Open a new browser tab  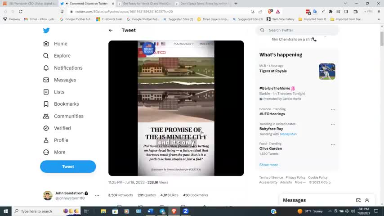[x=236, y=4]
